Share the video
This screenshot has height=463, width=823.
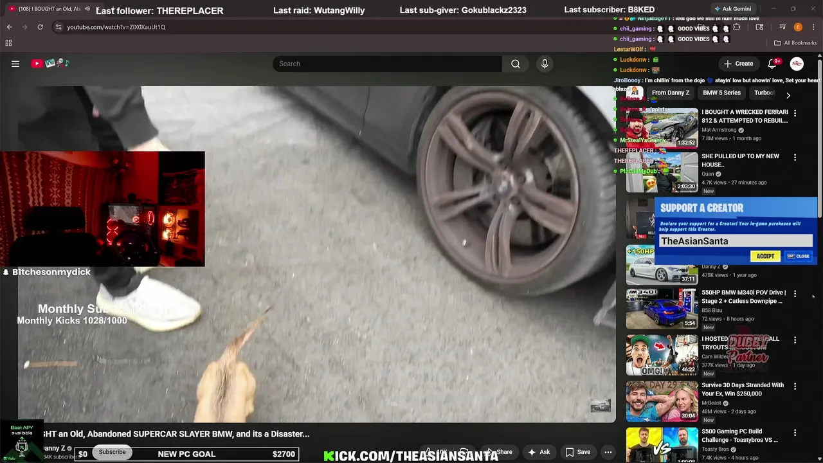[x=499, y=452]
